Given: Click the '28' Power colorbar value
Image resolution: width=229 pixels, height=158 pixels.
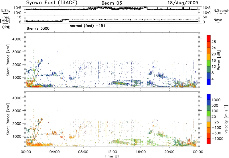Looking at the screenshot, I should point(214,42).
